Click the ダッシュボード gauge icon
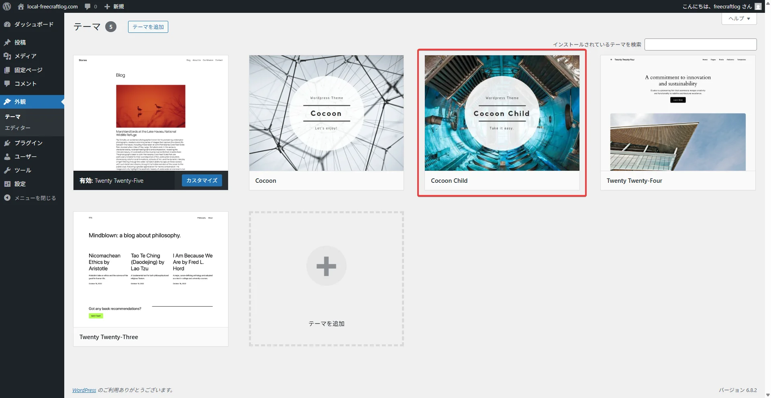 [7, 24]
